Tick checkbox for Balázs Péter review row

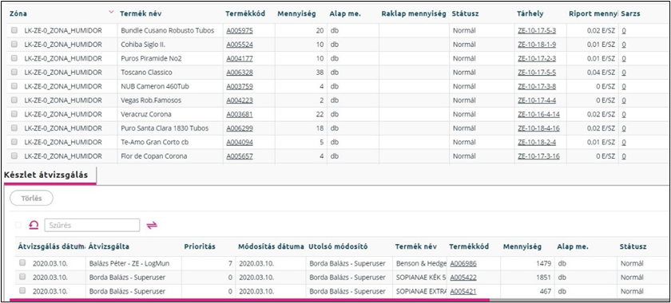[x=22, y=263]
